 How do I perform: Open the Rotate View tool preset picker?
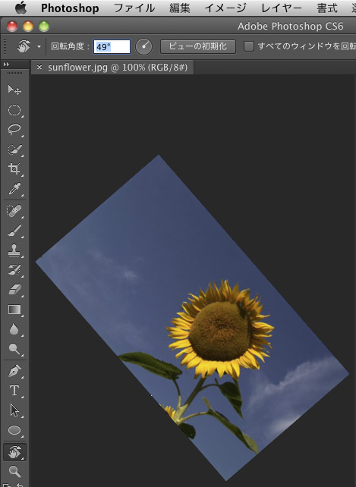coord(39,46)
